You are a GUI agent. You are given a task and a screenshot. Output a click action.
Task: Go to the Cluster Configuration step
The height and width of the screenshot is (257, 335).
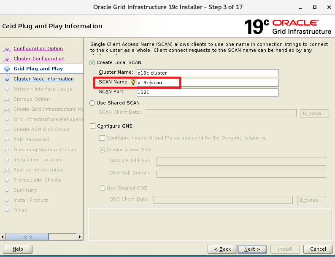pyautogui.click(x=39, y=59)
